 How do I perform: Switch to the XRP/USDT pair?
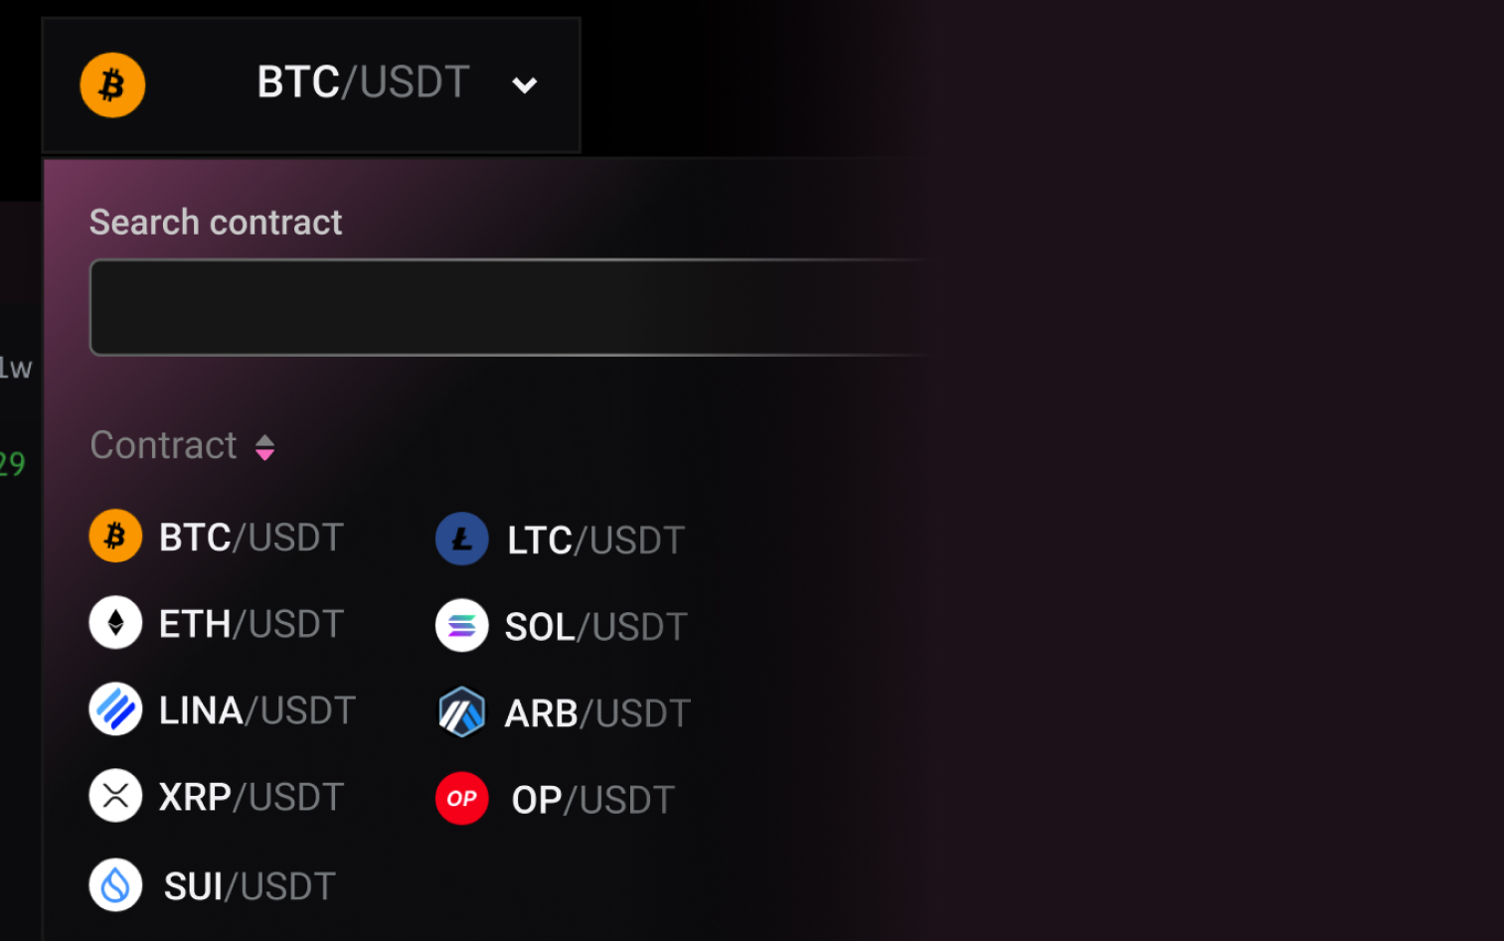point(251,797)
